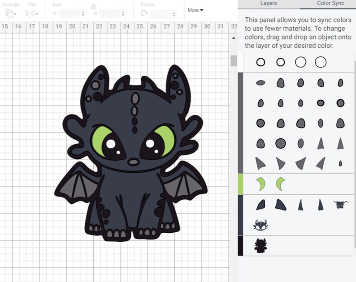Viewport: 356px width, 282px height.
Task: Select the dark blue layer color bar
Action: (240, 215)
